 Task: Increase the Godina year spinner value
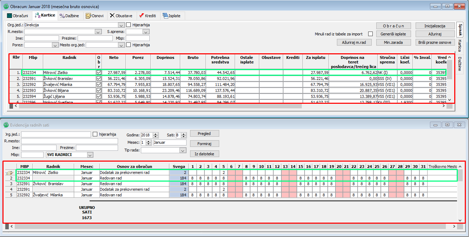pos(156,134)
